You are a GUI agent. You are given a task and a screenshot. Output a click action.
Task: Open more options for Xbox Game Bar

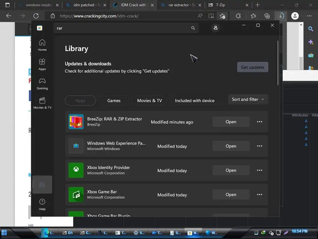point(260,194)
